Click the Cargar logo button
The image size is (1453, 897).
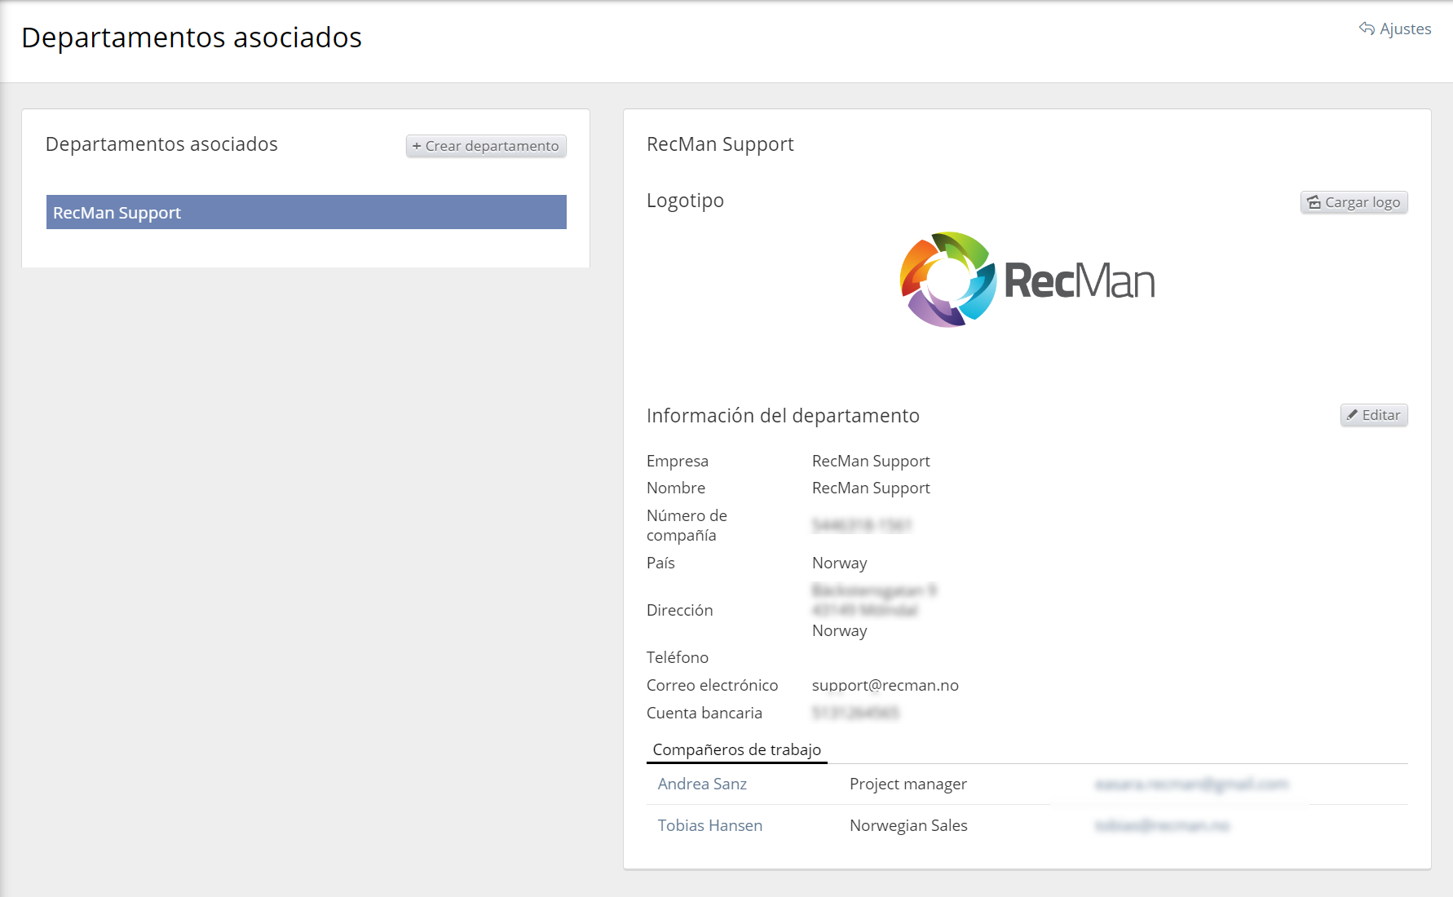[1354, 202]
